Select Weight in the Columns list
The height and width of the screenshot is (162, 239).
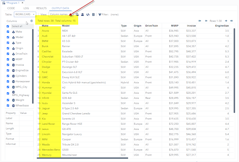pos(20,100)
